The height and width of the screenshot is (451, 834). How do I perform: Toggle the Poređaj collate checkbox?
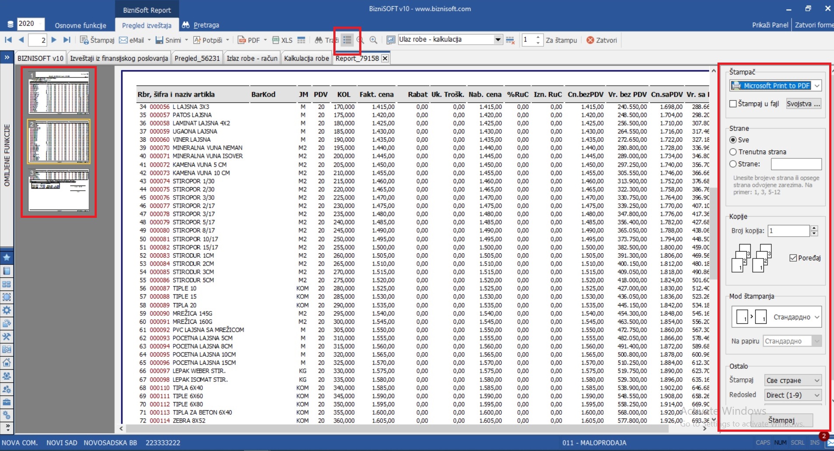[x=793, y=258]
